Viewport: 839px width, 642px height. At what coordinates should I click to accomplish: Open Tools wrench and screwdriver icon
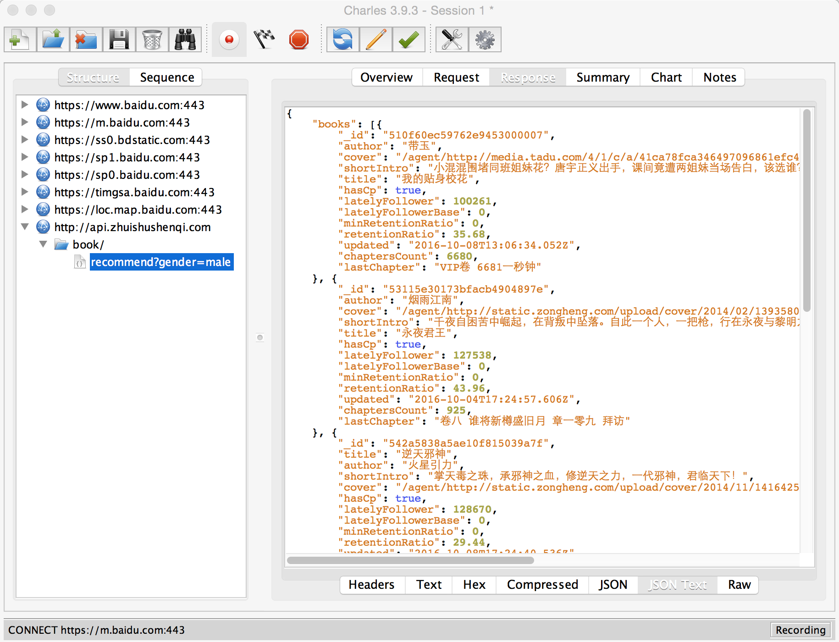[x=452, y=40]
